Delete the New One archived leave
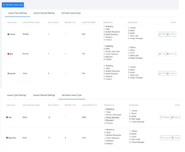The width and height of the screenshot is (185, 152). 176,138
